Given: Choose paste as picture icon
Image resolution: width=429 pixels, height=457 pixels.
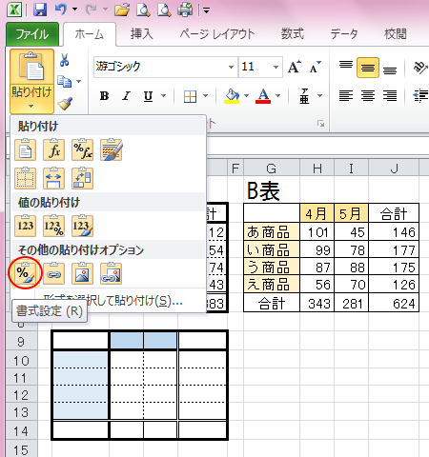Looking at the screenshot, I should pyautogui.click(x=82, y=273).
